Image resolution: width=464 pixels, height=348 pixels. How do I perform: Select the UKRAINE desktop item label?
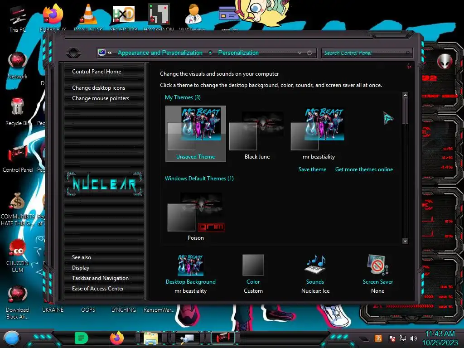[53, 310]
